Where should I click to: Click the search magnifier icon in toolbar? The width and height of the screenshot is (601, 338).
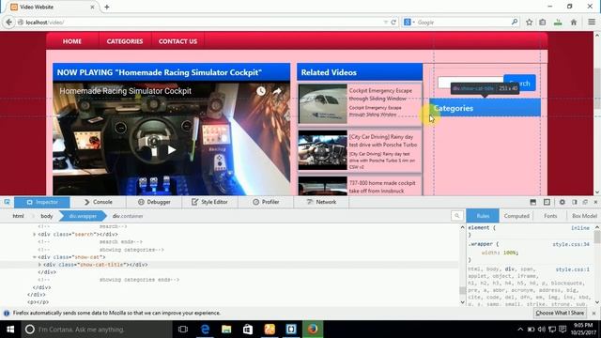[x=514, y=23]
